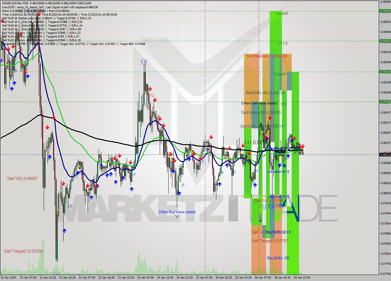Viewport: 391px width, 281px height.
Task: Click the '16 Jan 07:30' time axis label
Action: point(263,278)
